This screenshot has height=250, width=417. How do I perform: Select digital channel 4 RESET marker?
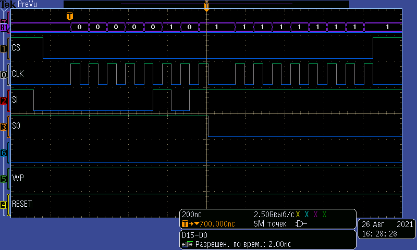point(4,205)
